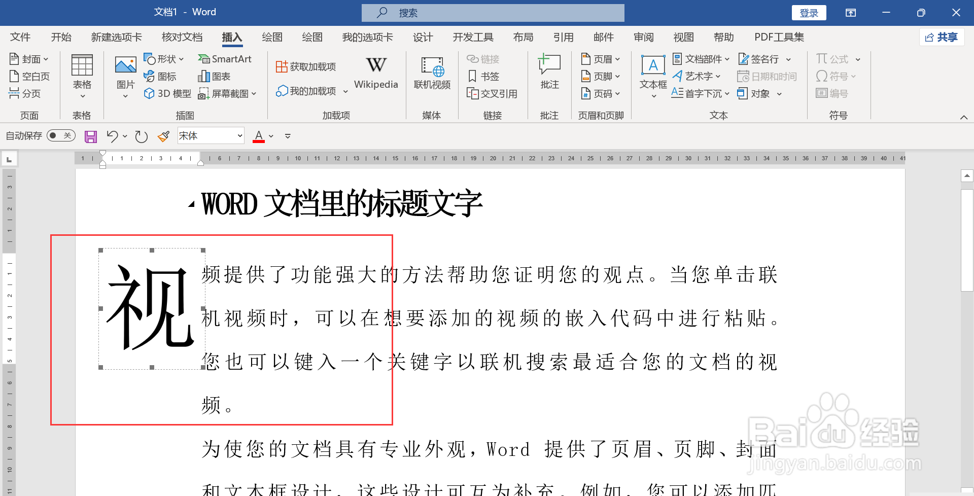Open Get Add-ins (获取加载项)
This screenshot has height=496, width=974.
pyautogui.click(x=306, y=66)
